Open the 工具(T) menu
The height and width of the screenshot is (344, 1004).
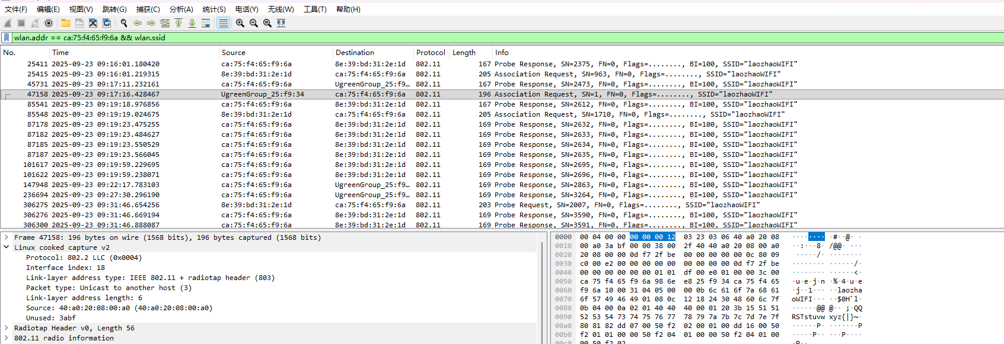point(315,9)
